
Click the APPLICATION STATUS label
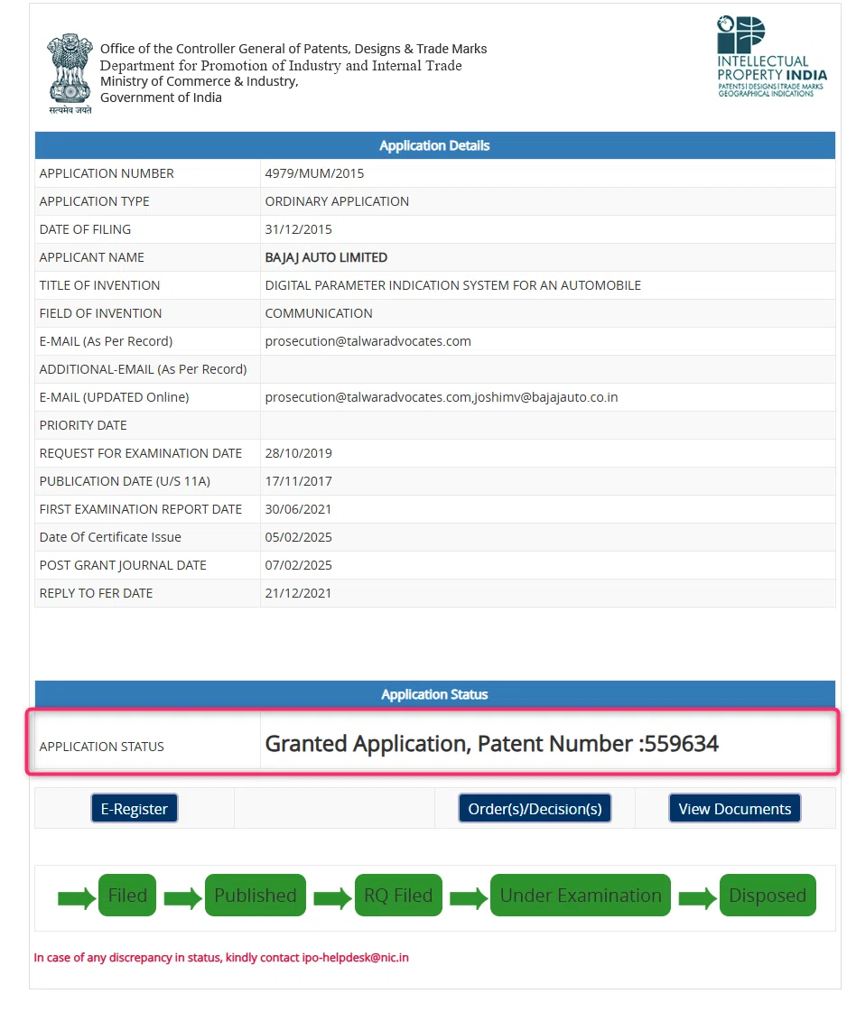point(101,746)
